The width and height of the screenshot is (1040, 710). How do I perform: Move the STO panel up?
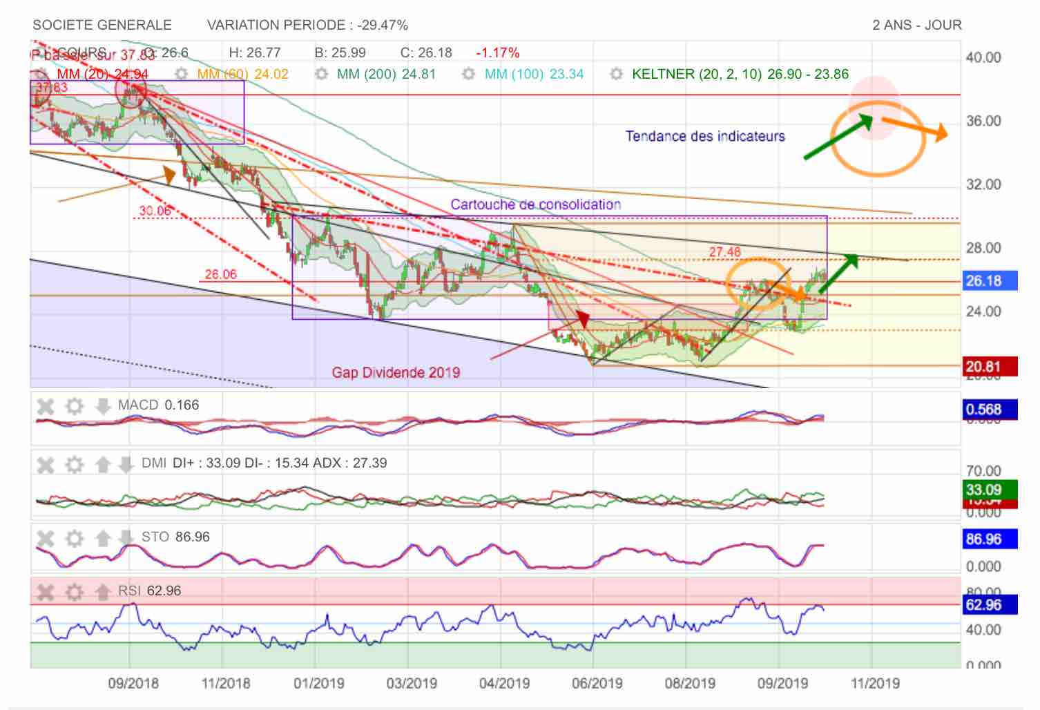coord(102,538)
